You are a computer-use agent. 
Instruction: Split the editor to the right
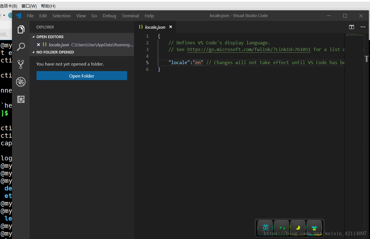click(352, 27)
